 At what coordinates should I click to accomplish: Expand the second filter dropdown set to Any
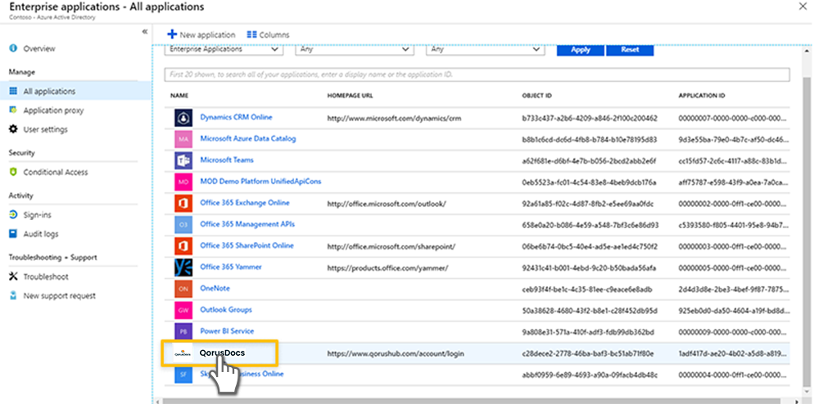click(x=353, y=49)
